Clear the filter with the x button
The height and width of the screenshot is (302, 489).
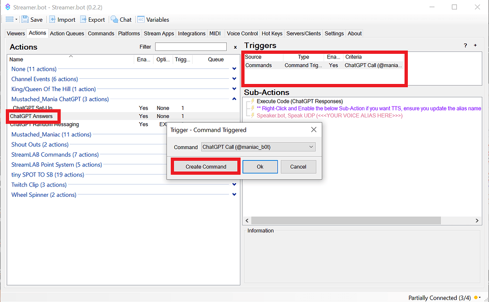coord(235,47)
